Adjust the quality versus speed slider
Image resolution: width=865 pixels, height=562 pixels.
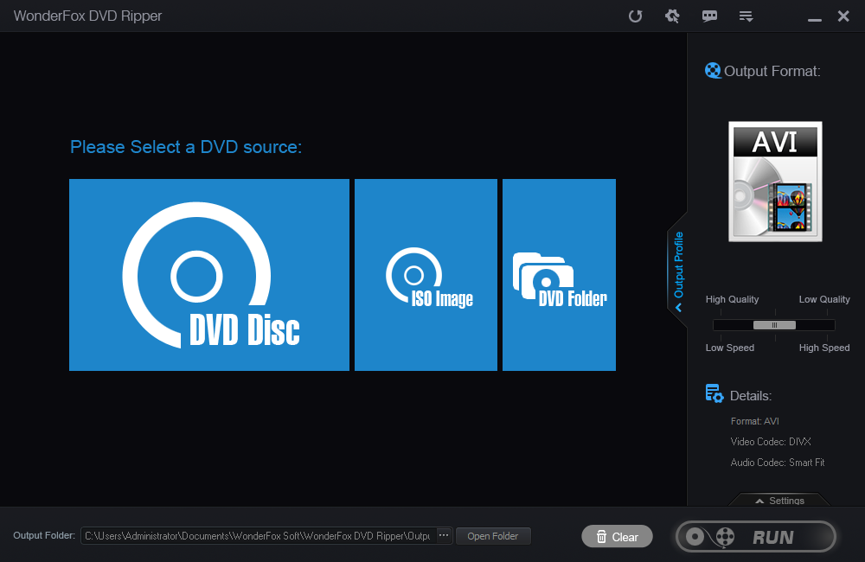(x=774, y=324)
